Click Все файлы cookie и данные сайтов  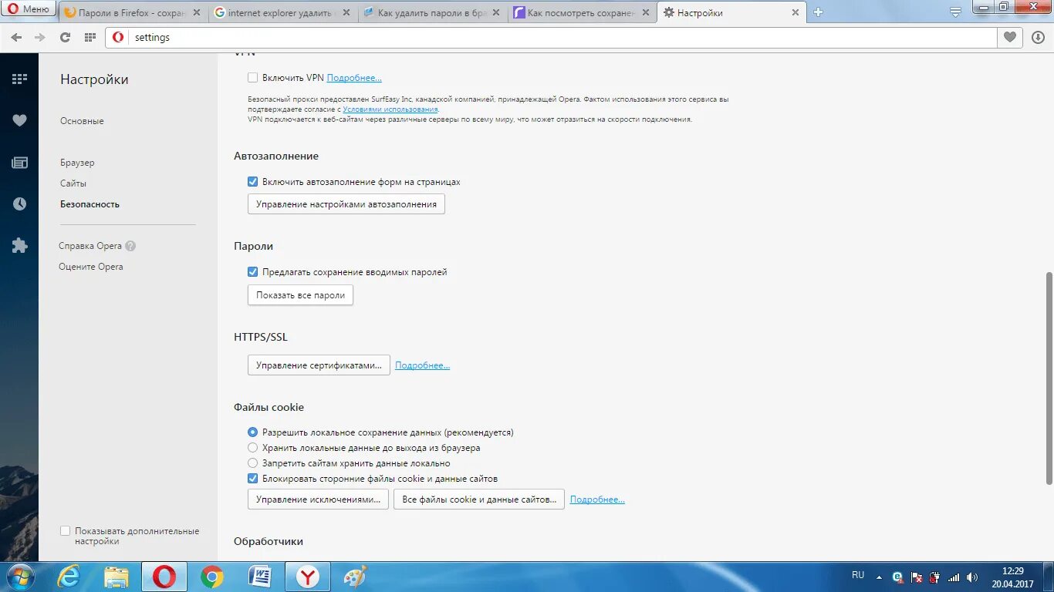coord(479,499)
